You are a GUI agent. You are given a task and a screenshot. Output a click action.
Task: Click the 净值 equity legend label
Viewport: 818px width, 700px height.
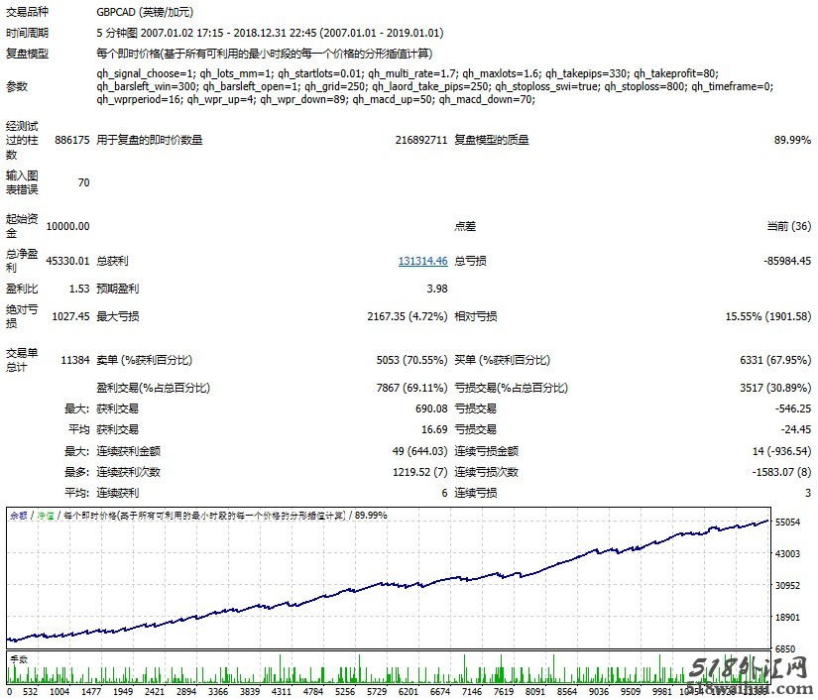pos(46,516)
